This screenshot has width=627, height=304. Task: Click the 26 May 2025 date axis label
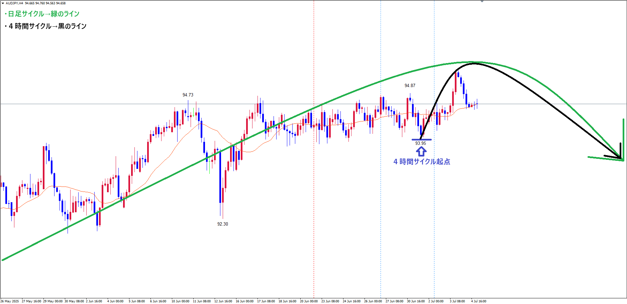[x=10, y=301]
